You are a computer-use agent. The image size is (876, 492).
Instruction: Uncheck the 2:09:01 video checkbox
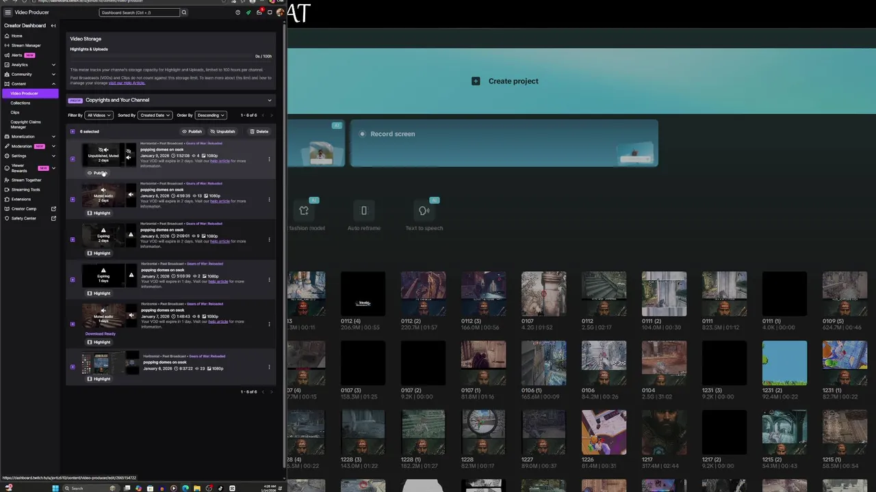[73, 240]
